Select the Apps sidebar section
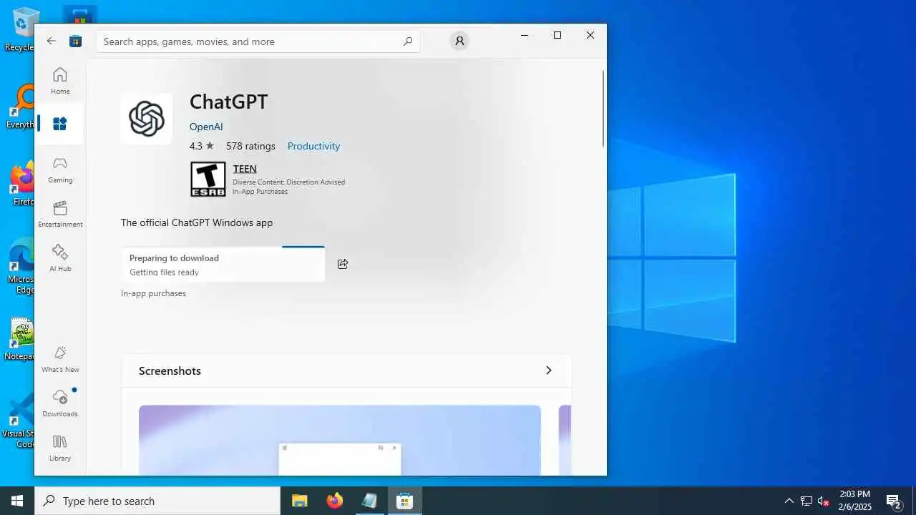 tap(60, 124)
